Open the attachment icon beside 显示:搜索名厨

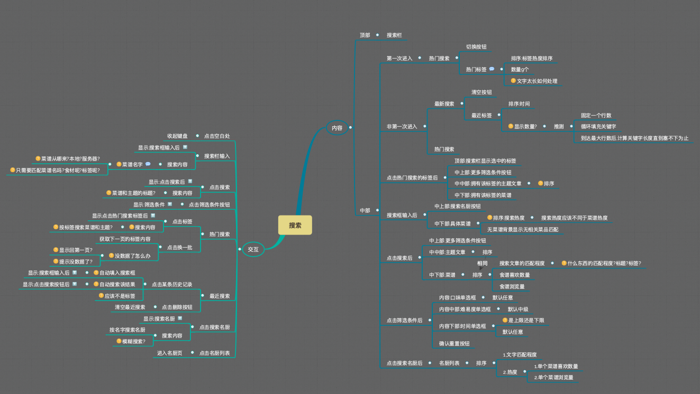pyautogui.click(x=180, y=318)
